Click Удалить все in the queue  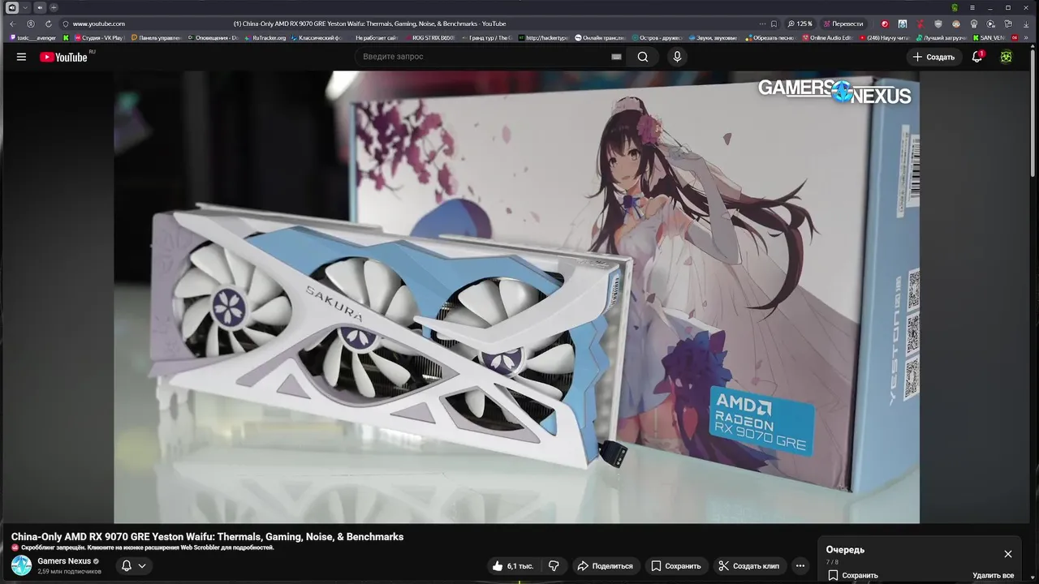click(x=993, y=575)
